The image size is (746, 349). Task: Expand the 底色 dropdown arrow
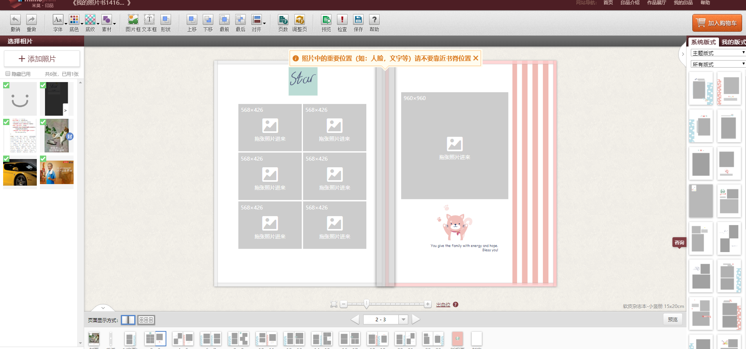click(x=82, y=23)
